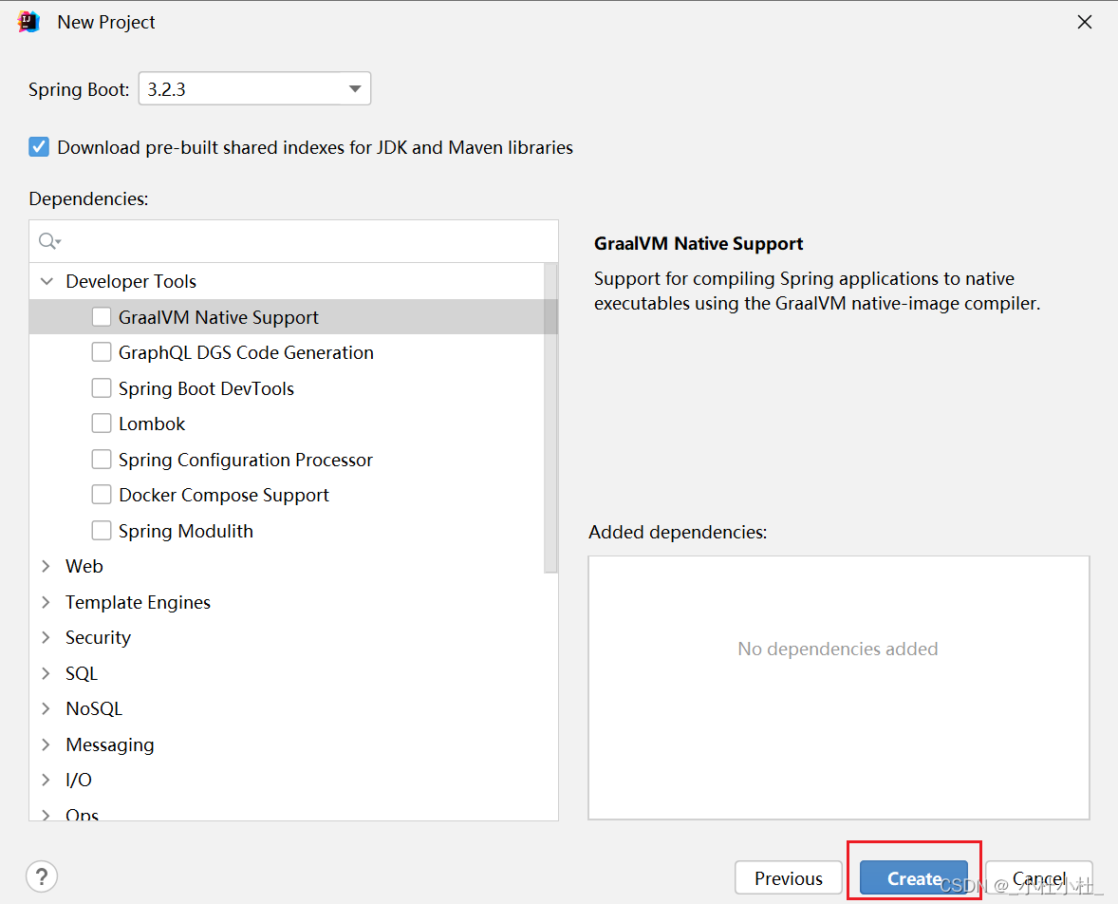Viewport: 1118px width, 904px height.
Task: Select the Template Engines tree label
Action: 139,602
